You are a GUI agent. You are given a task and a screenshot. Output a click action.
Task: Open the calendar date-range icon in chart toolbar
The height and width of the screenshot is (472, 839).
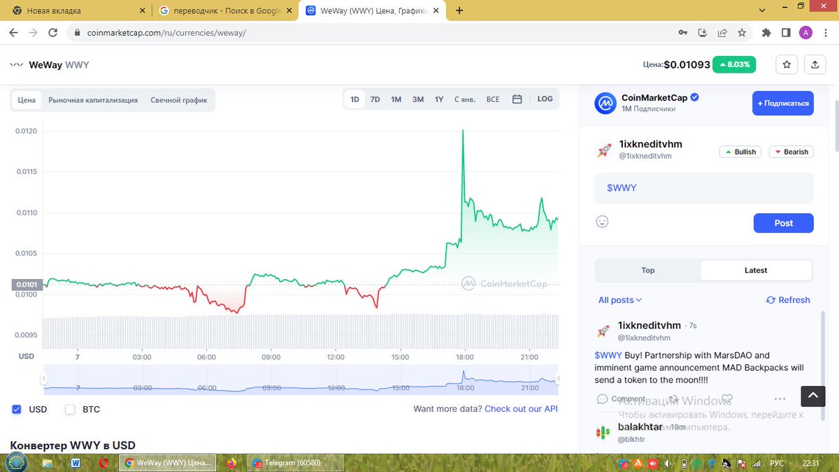click(x=516, y=99)
